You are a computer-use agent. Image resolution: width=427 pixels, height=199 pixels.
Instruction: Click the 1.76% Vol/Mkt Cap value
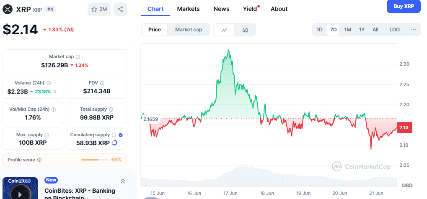(x=33, y=117)
